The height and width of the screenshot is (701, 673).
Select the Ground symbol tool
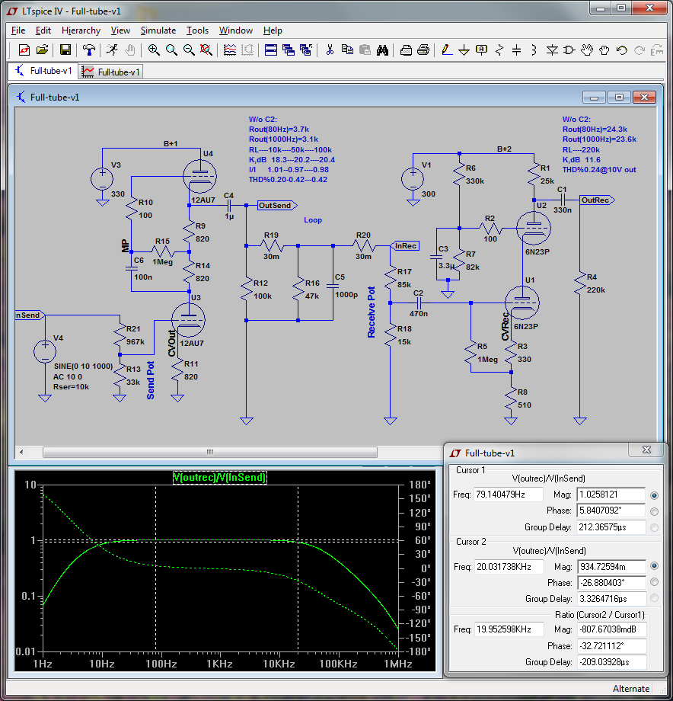coord(464,50)
